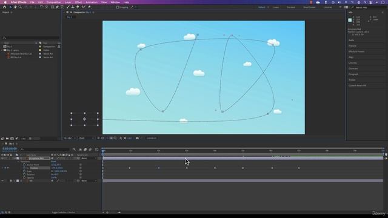Select the Type tool
The height and width of the screenshot is (218, 388).
coord(62,7)
